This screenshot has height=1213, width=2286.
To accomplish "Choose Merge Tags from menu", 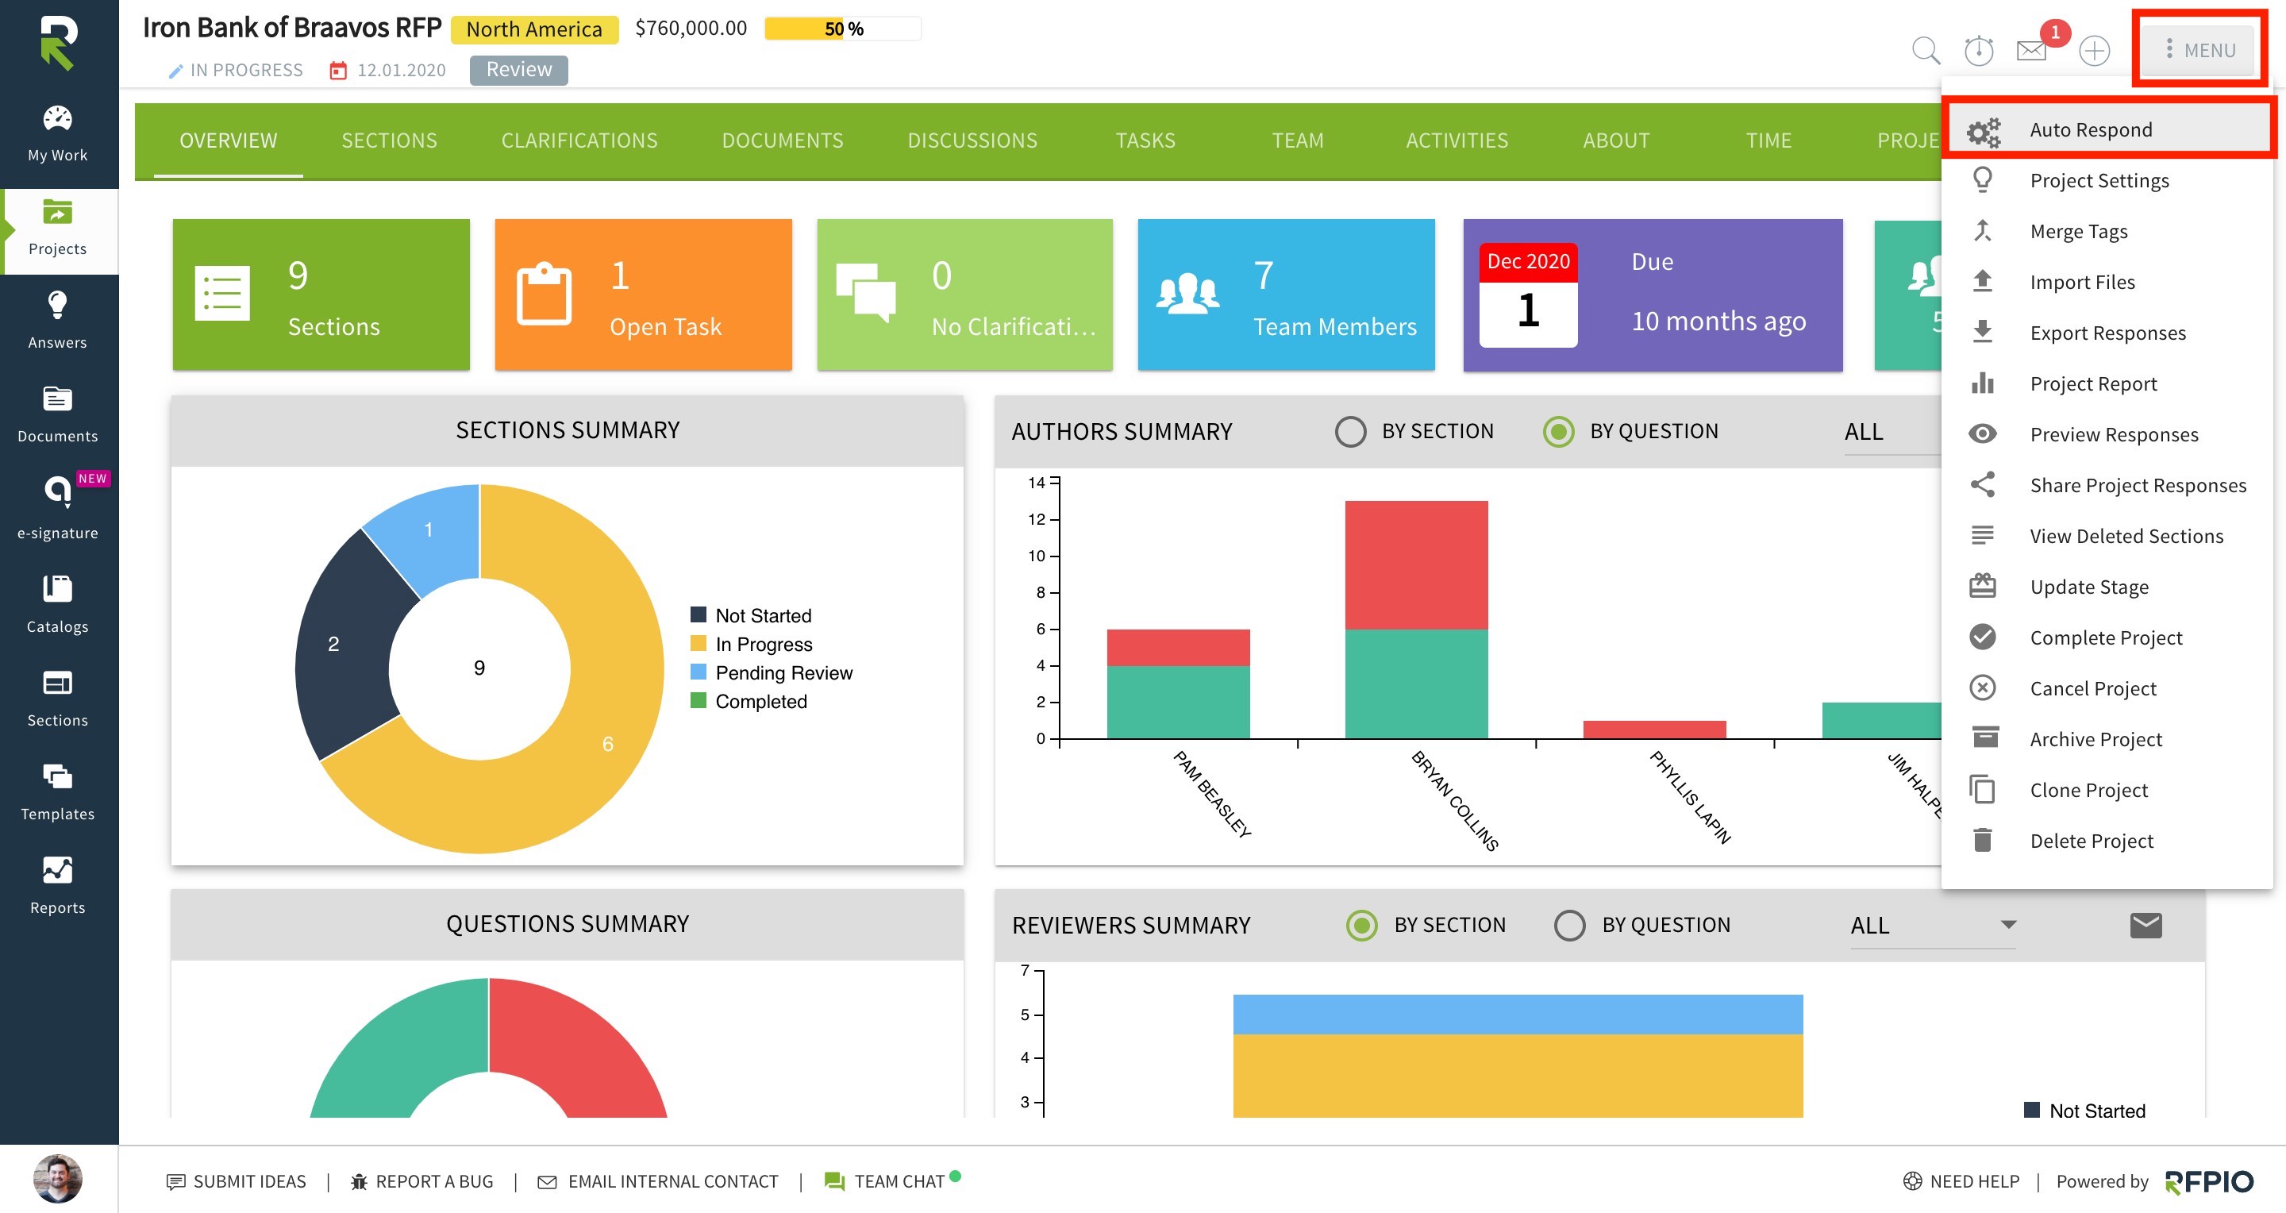I will tap(2107, 231).
